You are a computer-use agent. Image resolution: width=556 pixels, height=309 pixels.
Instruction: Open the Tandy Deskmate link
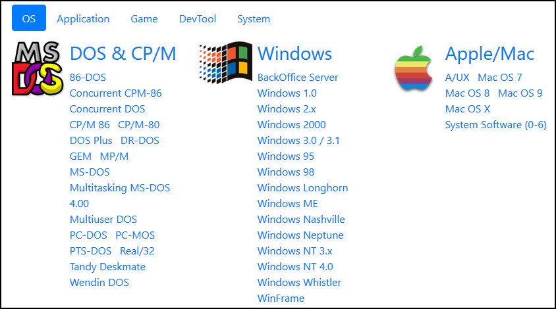107,266
